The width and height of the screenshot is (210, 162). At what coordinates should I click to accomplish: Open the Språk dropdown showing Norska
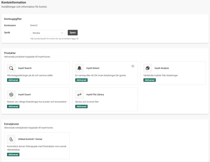tap(48, 33)
